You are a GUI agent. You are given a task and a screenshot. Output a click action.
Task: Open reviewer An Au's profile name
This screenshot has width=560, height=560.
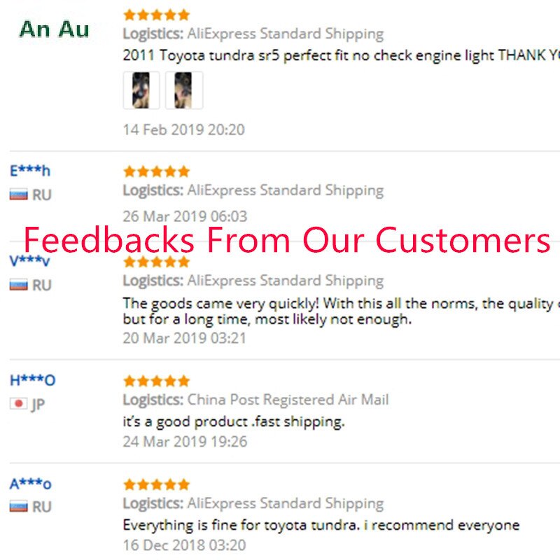[x=54, y=29]
